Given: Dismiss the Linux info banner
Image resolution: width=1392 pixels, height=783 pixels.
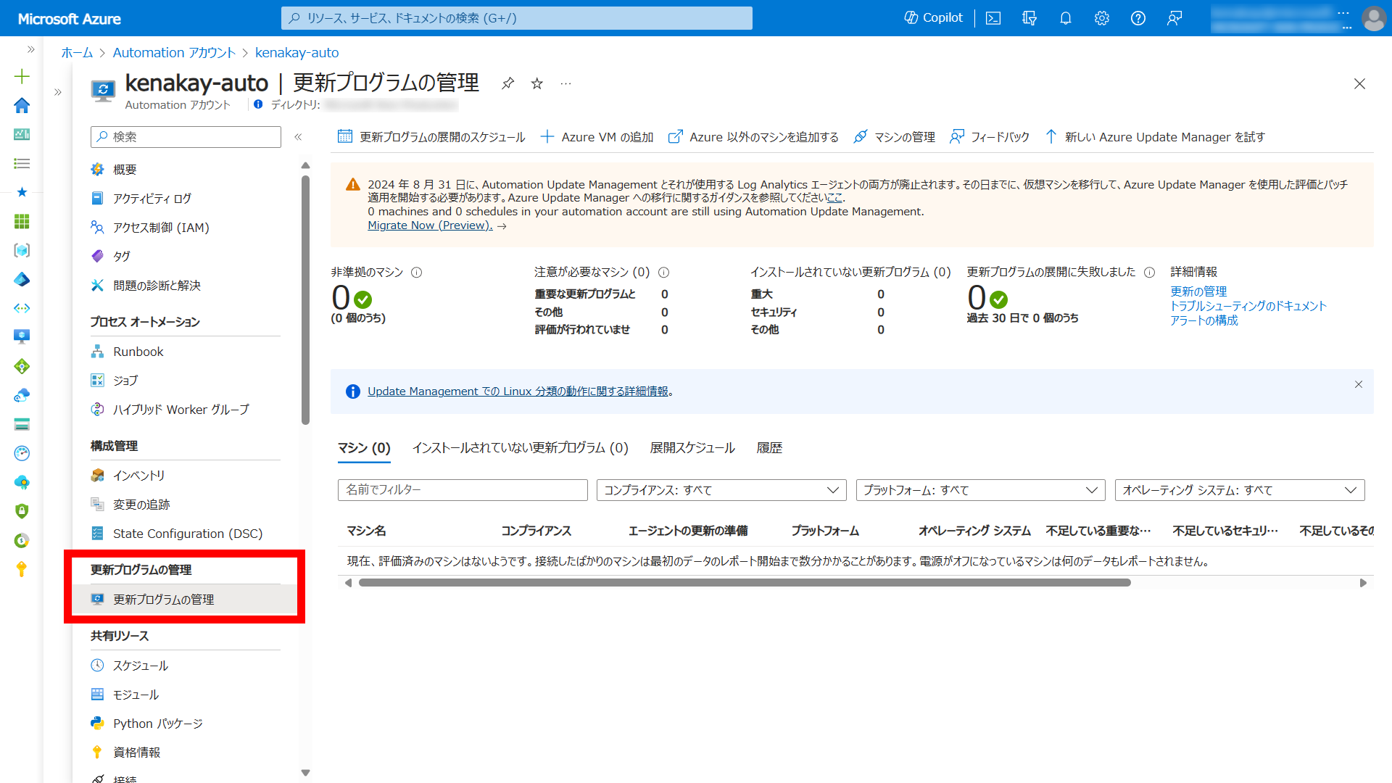Looking at the screenshot, I should 1359,384.
